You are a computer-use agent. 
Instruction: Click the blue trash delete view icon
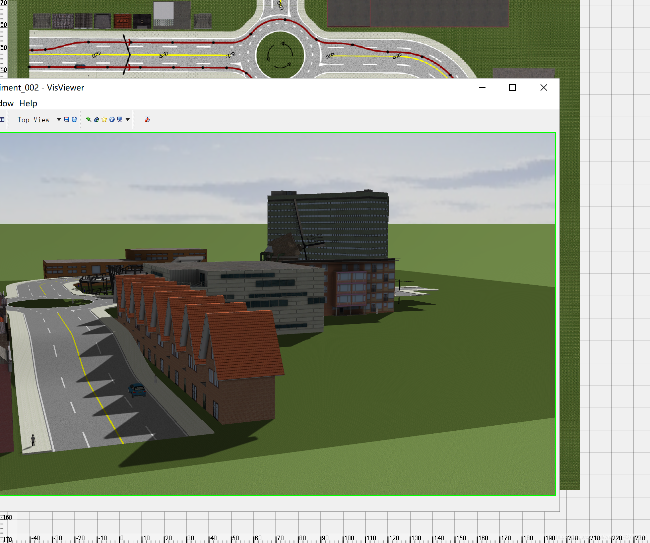(74, 120)
